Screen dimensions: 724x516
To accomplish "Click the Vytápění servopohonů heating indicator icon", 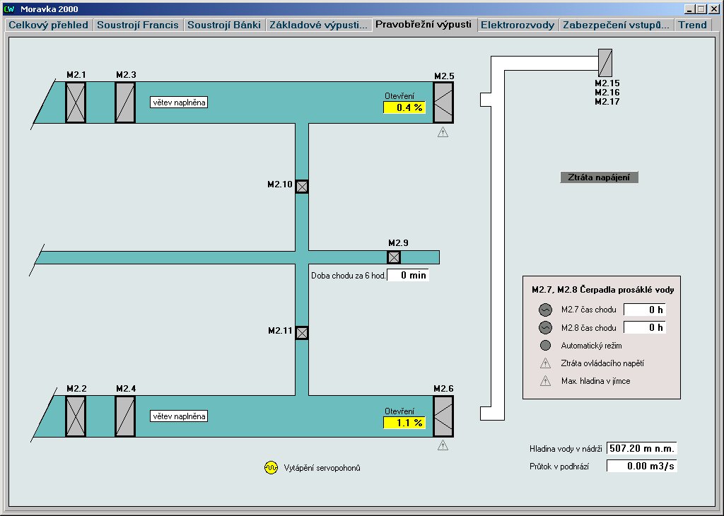I will click(x=271, y=468).
